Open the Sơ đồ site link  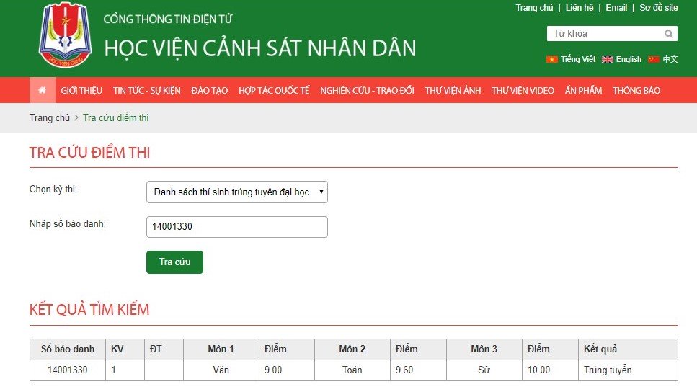tap(658, 8)
